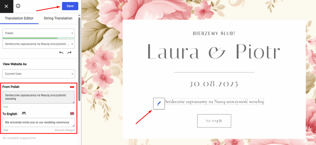
Task: Switch to the String Translation tab
Action: (58, 18)
